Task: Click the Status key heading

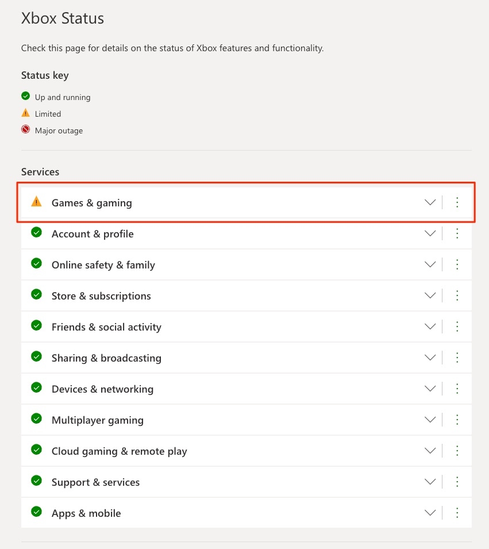Action: (x=45, y=75)
